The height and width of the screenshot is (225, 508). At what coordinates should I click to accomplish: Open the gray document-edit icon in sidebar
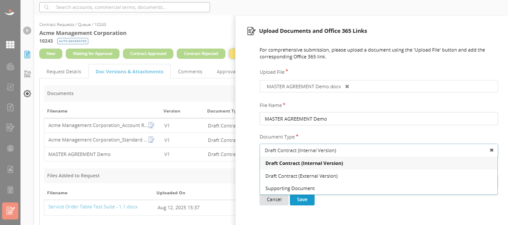pyautogui.click(x=10, y=128)
